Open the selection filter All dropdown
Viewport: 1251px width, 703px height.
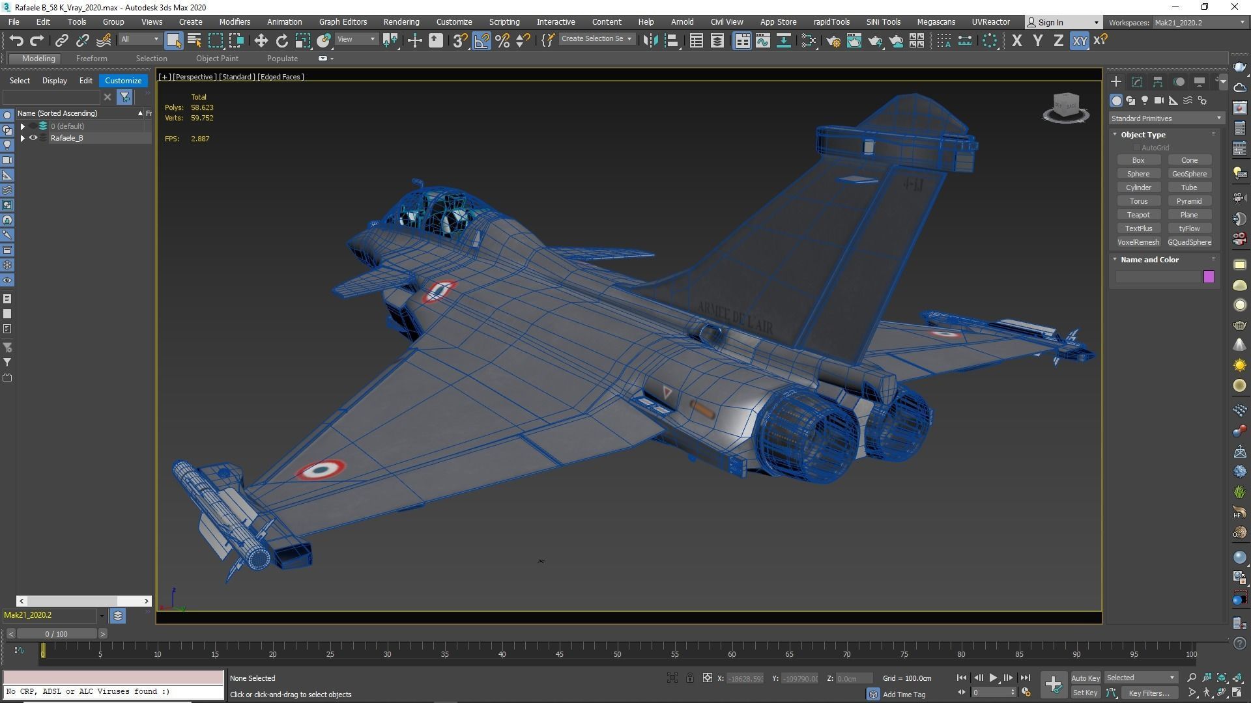[139, 39]
